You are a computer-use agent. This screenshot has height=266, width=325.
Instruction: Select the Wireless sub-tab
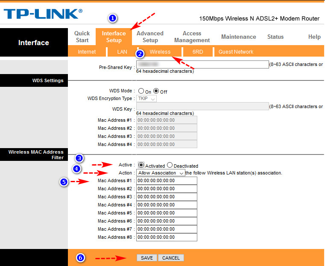click(160, 52)
